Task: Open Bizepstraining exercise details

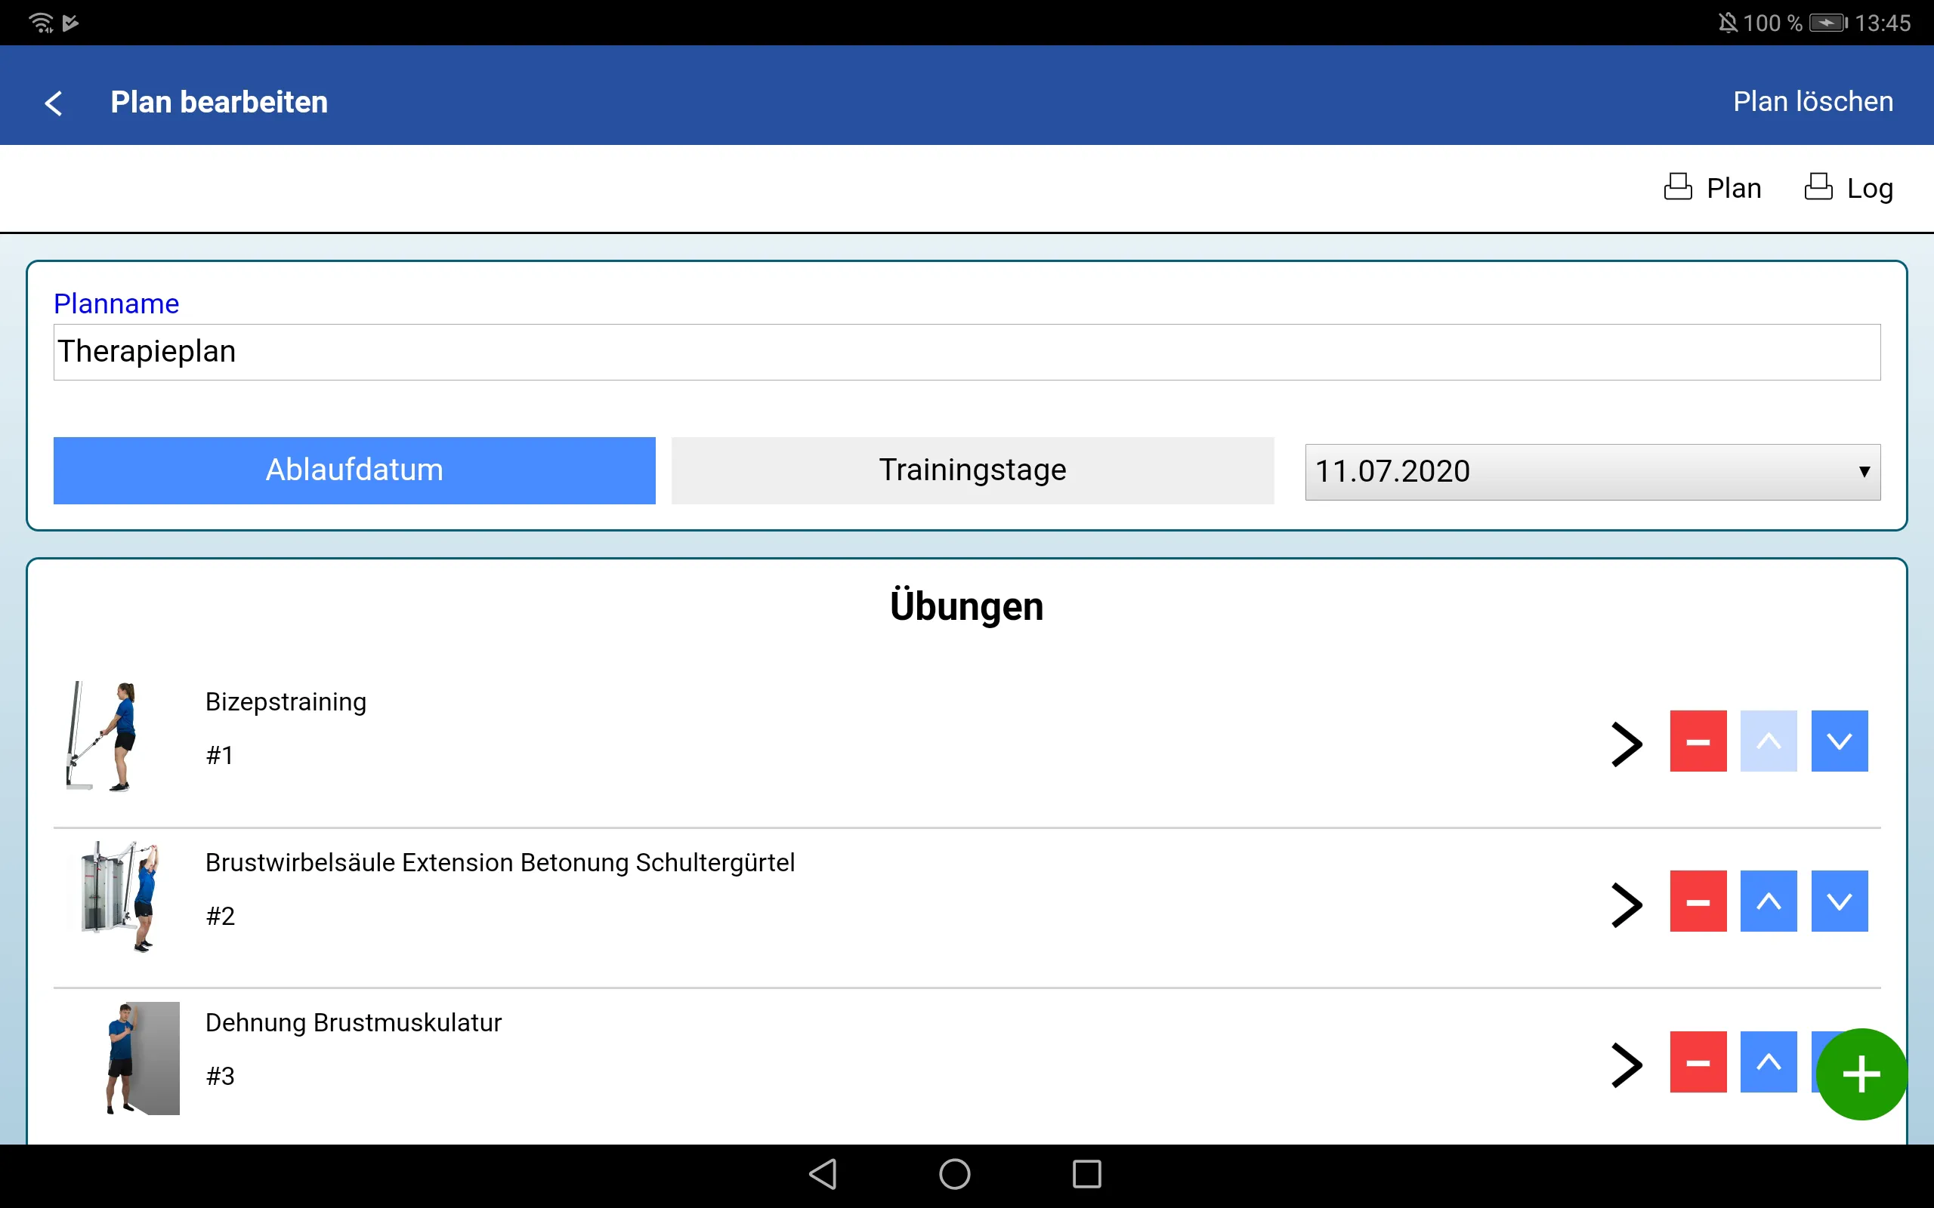Action: (x=1628, y=739)
